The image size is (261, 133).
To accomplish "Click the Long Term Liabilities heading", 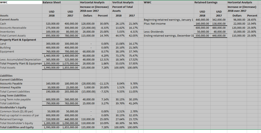I will (x=13, y=95).
